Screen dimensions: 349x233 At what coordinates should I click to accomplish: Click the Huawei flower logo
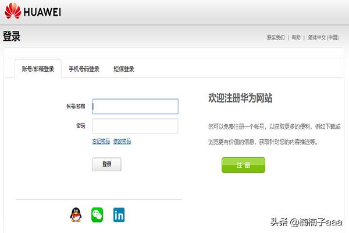12,12
